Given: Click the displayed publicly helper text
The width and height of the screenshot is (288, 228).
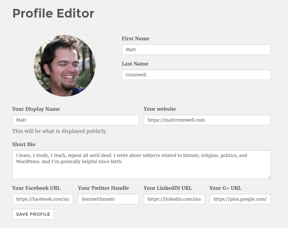Looking at the screenshot, I should (59, 131).
